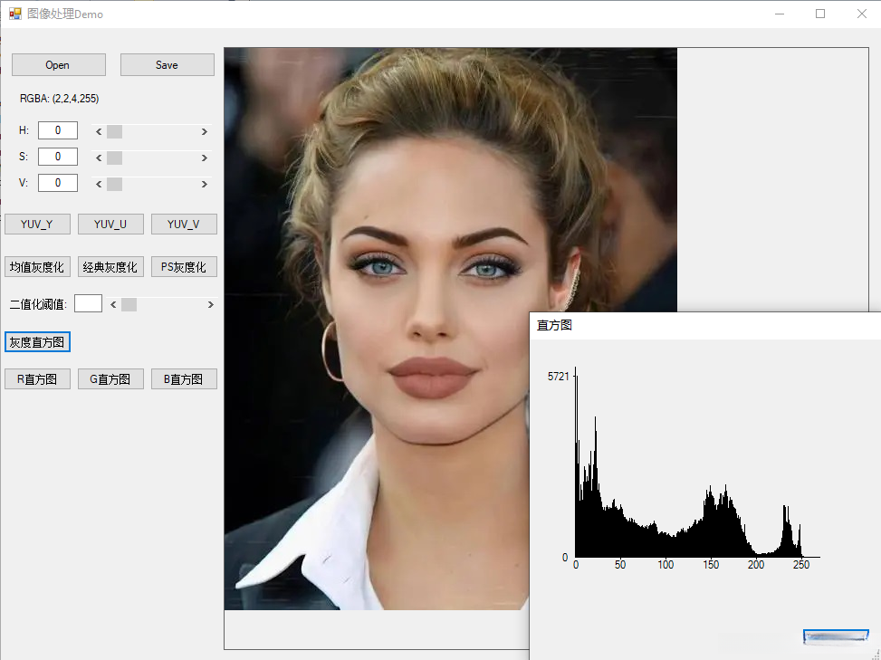This screenshot has height=660, width=881.
Task: Click the blurred button in 直方图 window
Action: tap(836, 636)
